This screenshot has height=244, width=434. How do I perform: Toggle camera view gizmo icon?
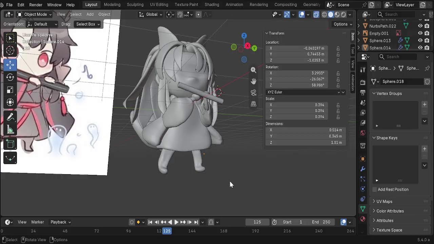[253, 93]
